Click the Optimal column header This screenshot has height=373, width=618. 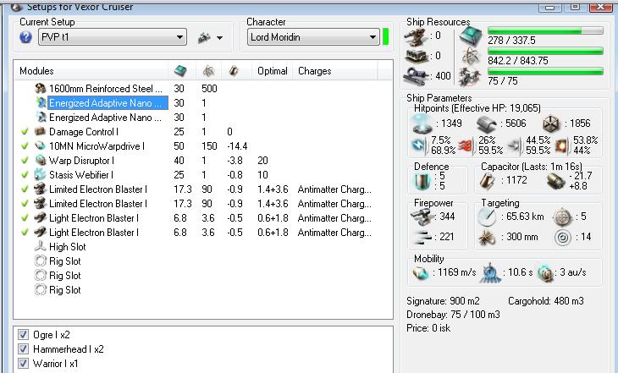point(272,71)
